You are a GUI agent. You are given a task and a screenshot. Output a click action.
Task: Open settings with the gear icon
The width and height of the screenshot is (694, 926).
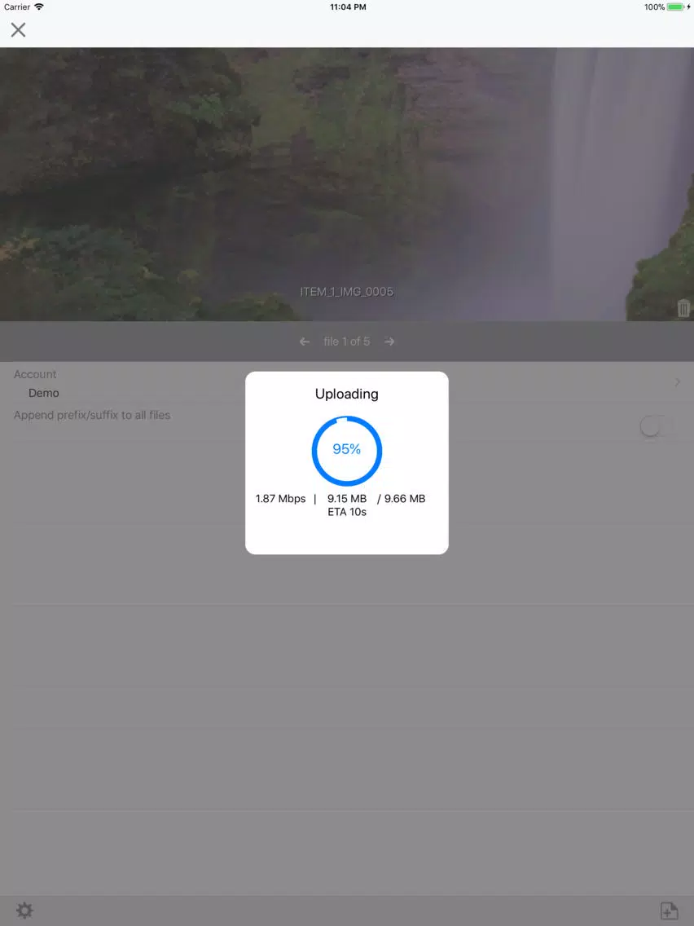(x=24, y=910)
